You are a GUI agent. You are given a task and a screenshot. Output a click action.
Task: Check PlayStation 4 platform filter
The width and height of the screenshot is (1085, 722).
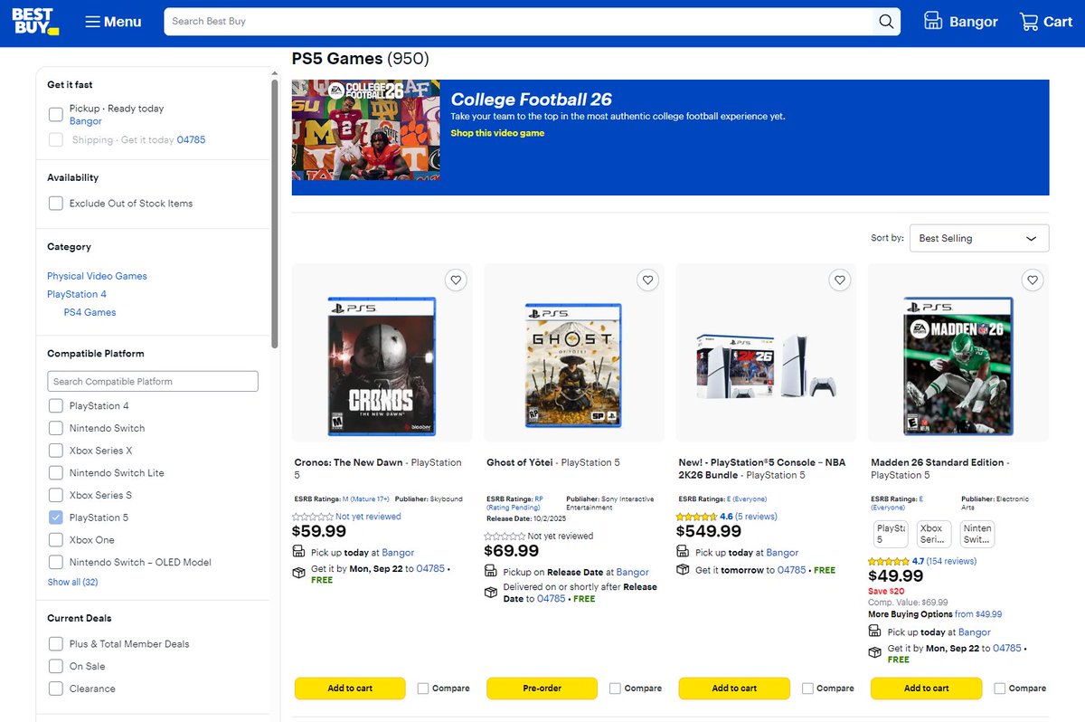coord(56,406)
